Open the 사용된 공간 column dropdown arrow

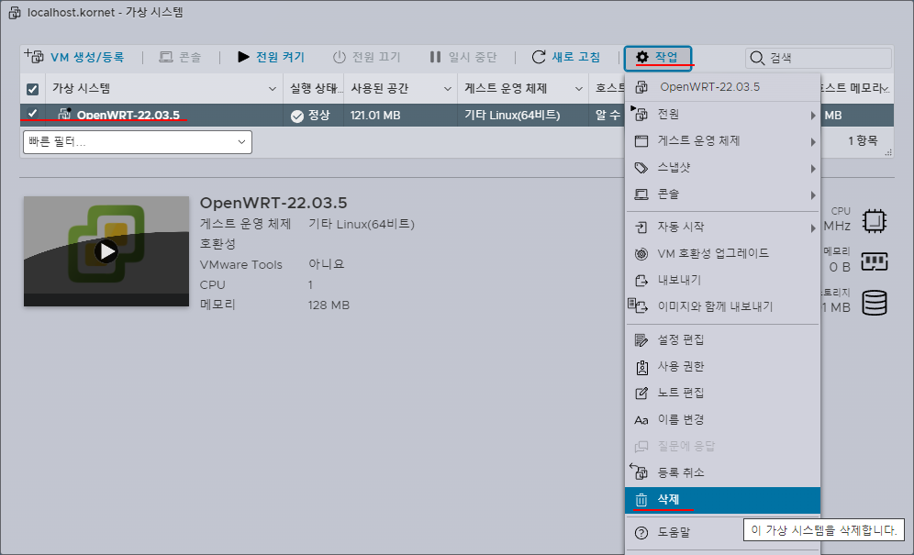coord(448,89)
